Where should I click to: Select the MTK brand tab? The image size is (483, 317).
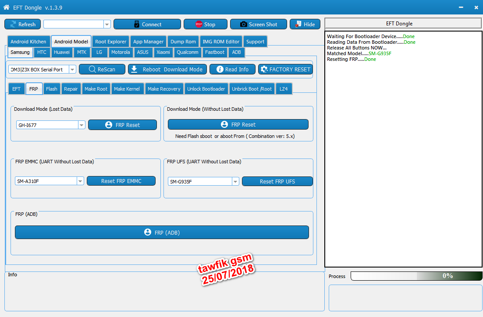[82, 52]
